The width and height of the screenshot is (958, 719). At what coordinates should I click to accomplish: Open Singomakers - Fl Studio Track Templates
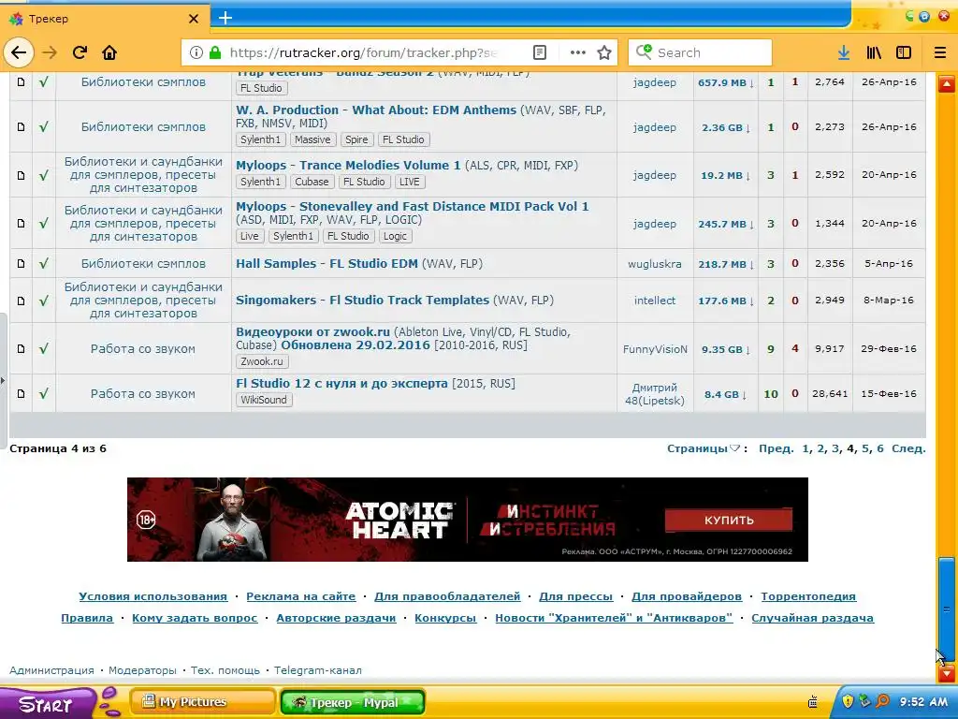tap(362, 301)
